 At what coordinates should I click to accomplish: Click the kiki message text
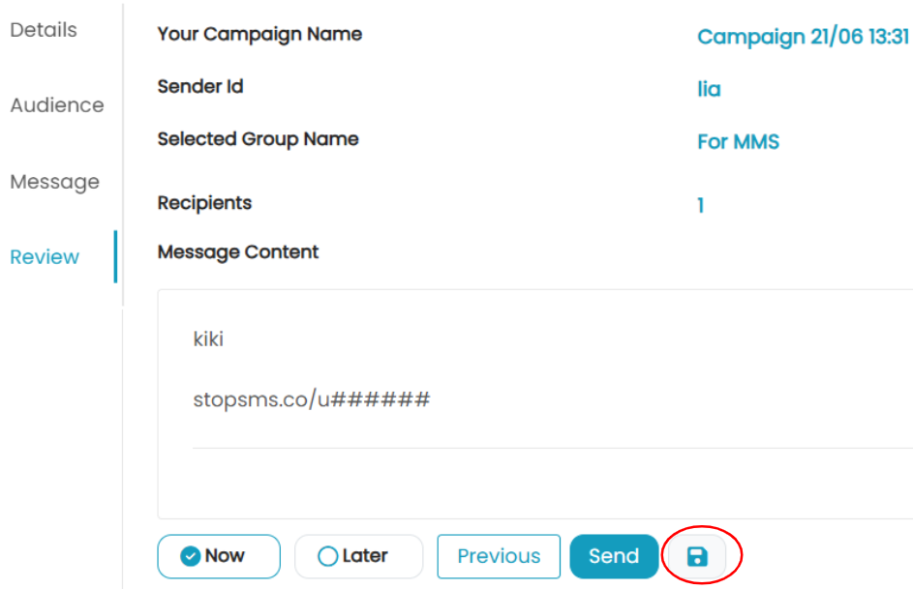click(208, 339)
